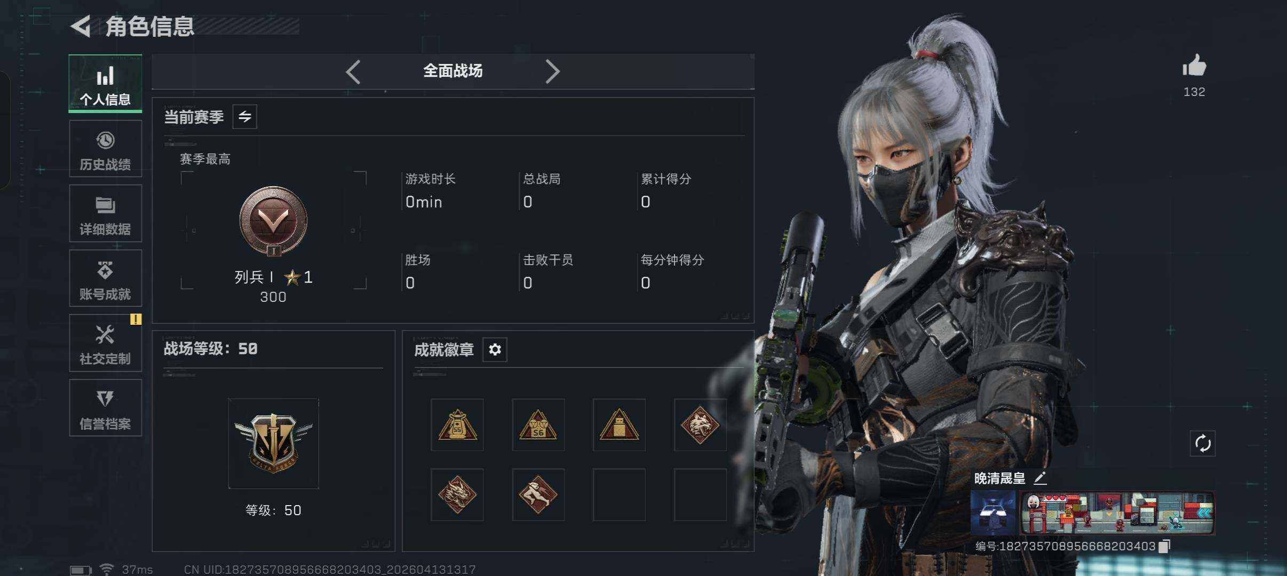1287x576 pixels.
Task: Switch to next game mode arrow
Action: click(x=552, y=71)
